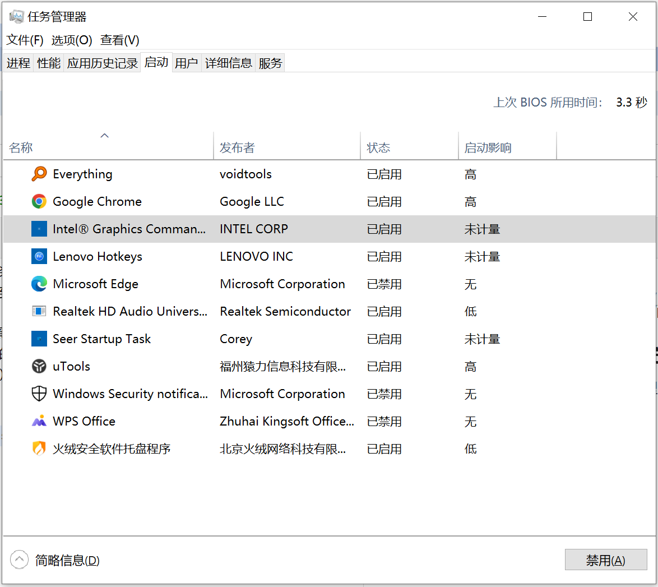This screenshot has height=587, width=658.
Task: Minimize the 任务管理器 window
Action: tap(542, 16)
